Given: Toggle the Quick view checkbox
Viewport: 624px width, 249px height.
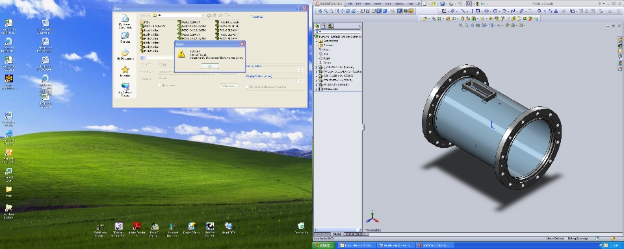Looking at the screenshot, I should [159, 85].
